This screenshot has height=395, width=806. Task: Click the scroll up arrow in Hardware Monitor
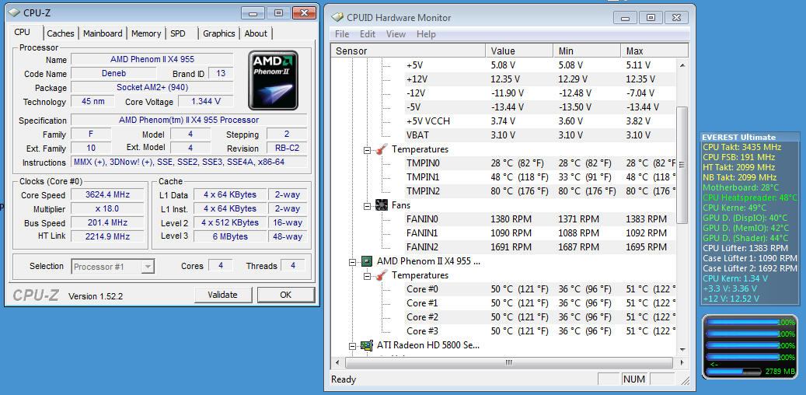click(682, 65)
